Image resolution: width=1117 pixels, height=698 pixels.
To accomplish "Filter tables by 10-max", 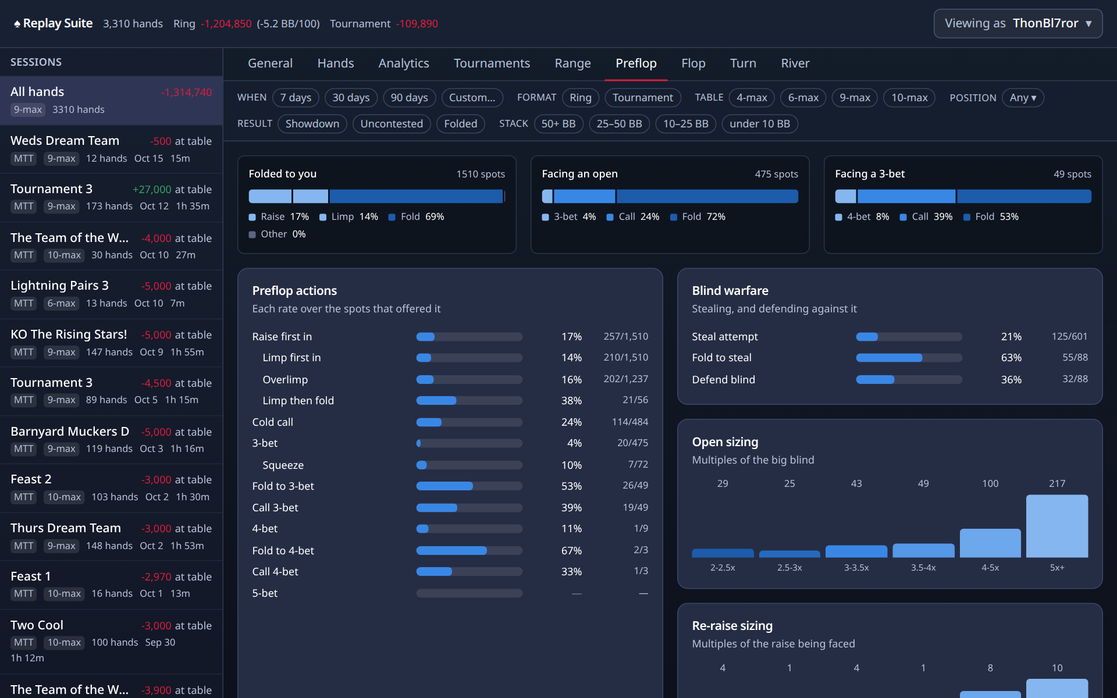I will (x=909, y=98).
